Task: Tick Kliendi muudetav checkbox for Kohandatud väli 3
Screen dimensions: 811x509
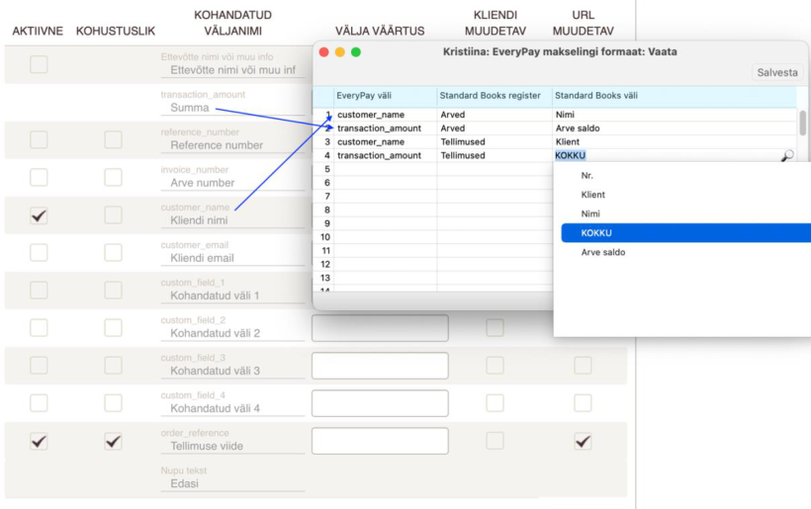Action: point(495,366)
